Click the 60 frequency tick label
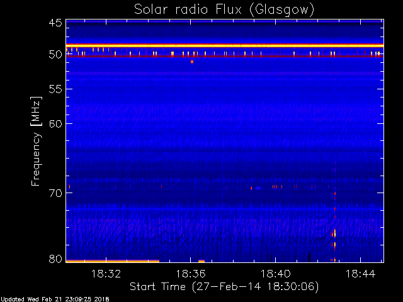The height and width of the screenshot is (302, 403). [55, 123]
